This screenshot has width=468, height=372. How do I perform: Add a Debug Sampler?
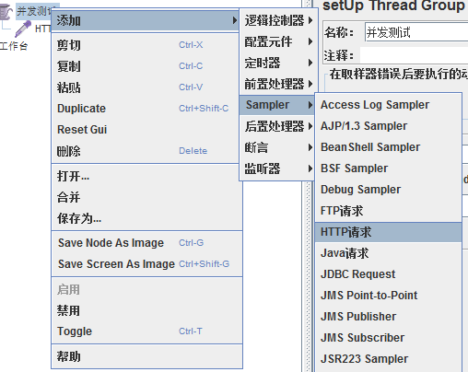click(389, 190)
